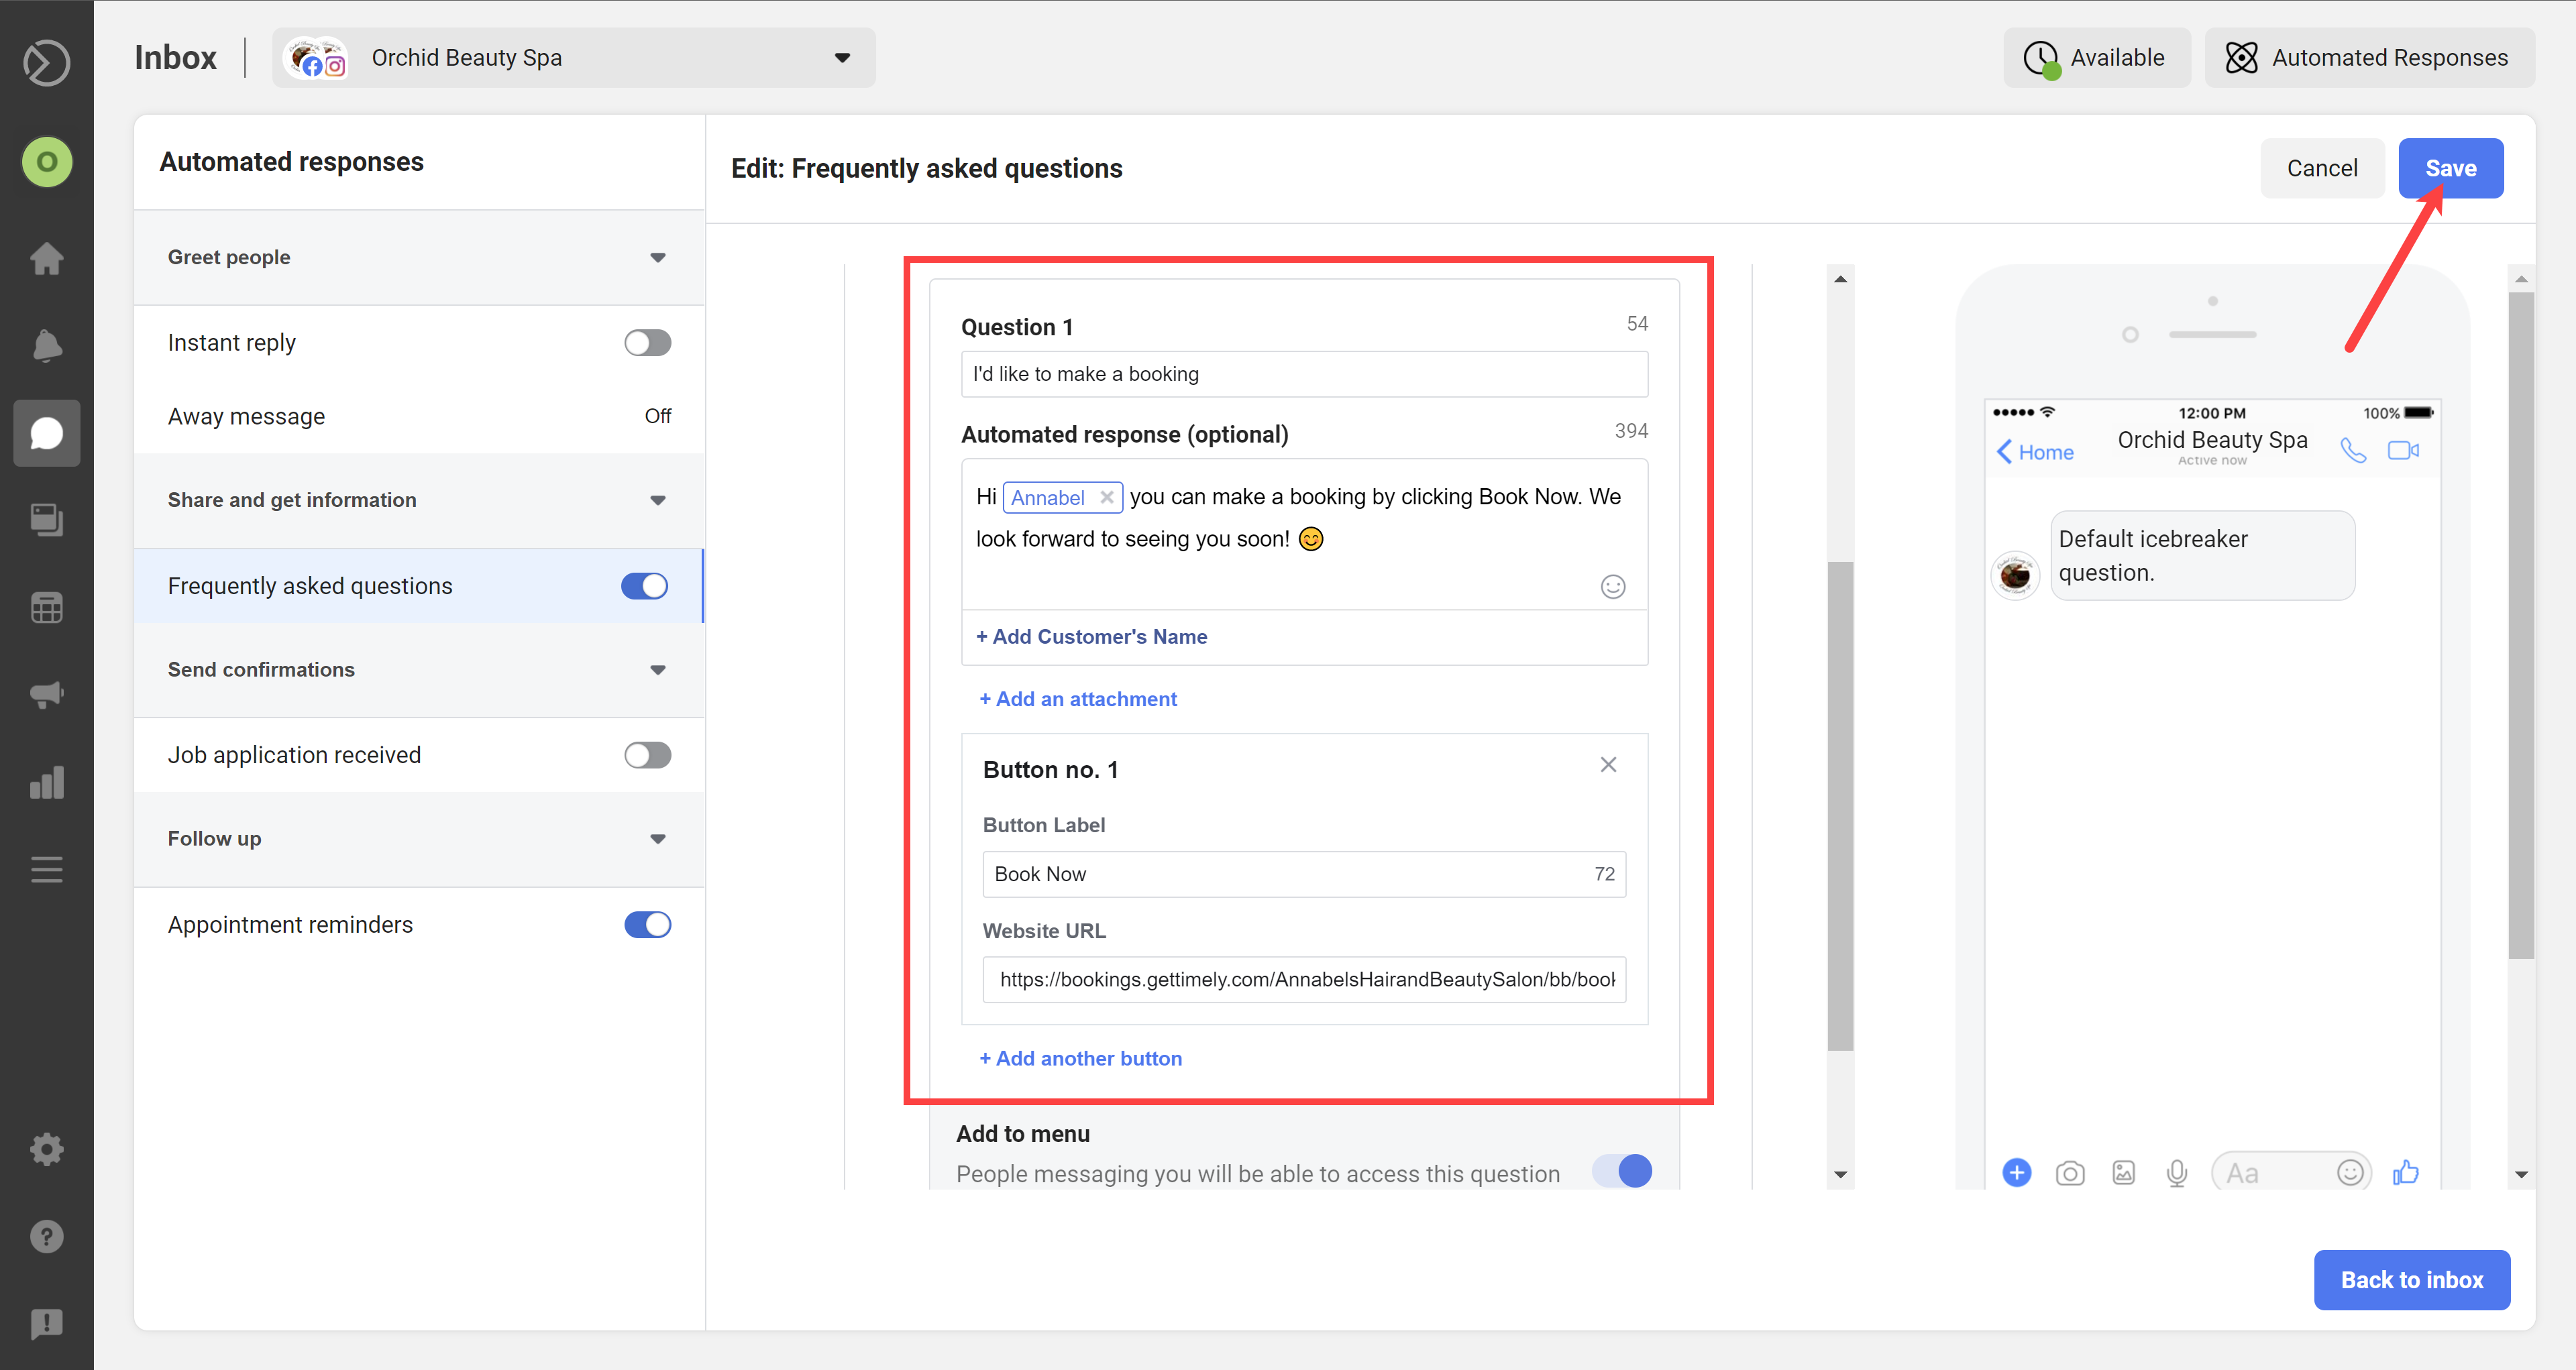Open the Orchid Beauty Spa account dropdown
Screen dimensions: 2576x1370
click(574, 58)
